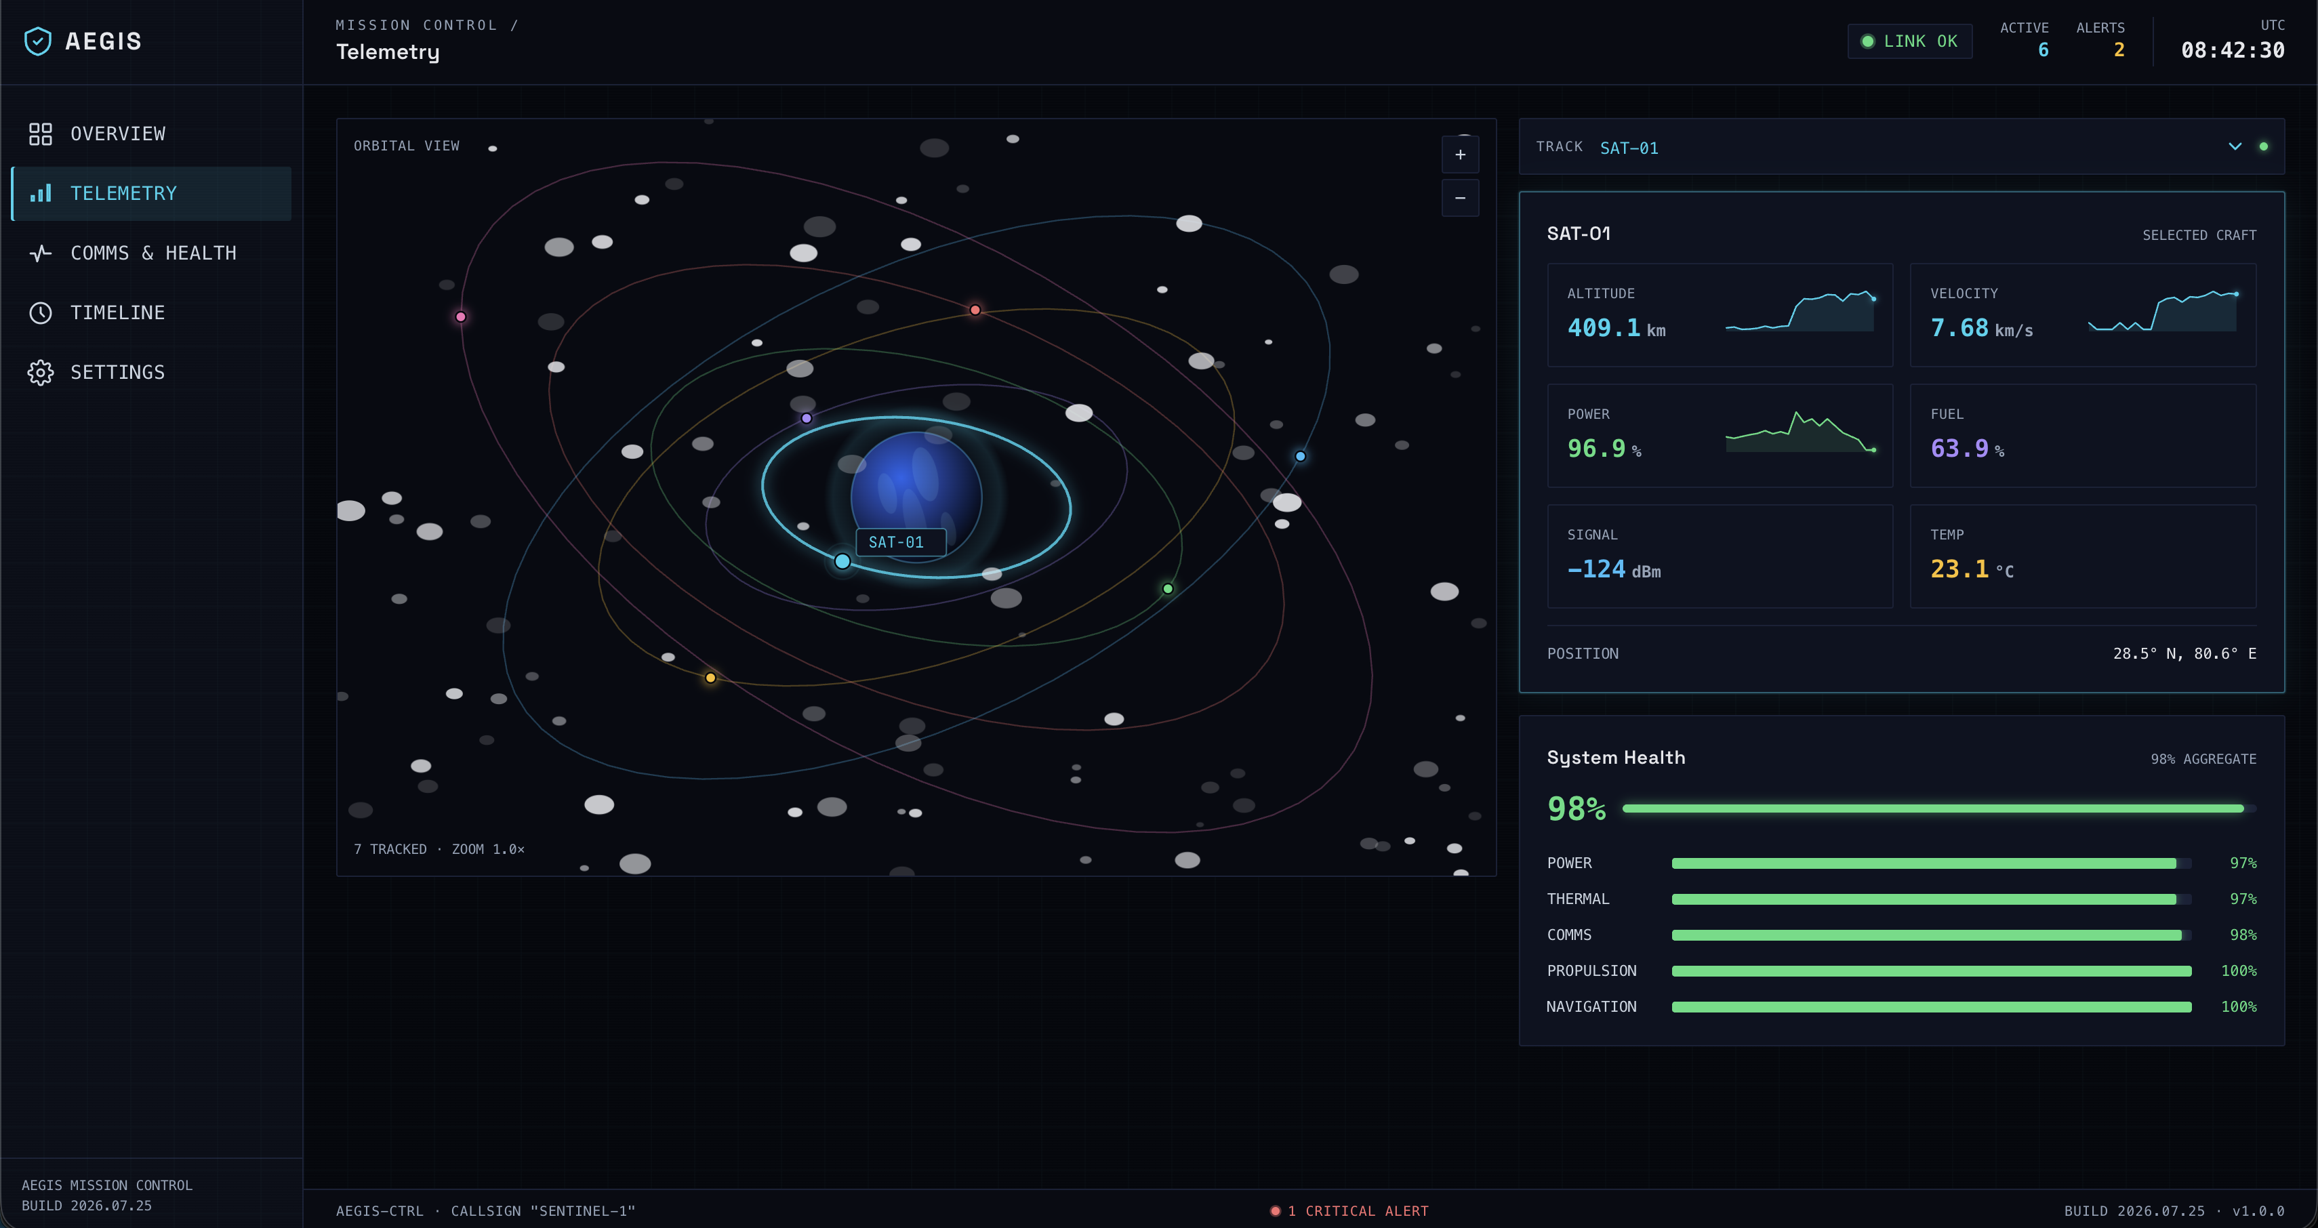Select the blue satellite marker on the outer orbit
The width and height of the screenshot is (2318, 1228).
point(1300,456)
